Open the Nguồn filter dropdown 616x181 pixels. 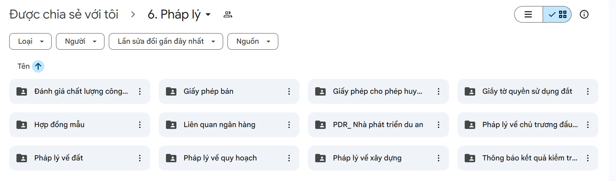pyautogui.click(x=253, y=41)
